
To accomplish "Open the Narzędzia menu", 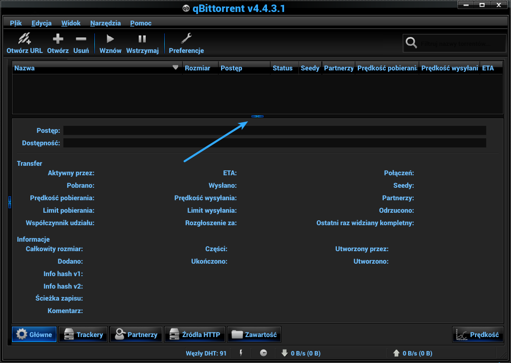I will (105, 23).
